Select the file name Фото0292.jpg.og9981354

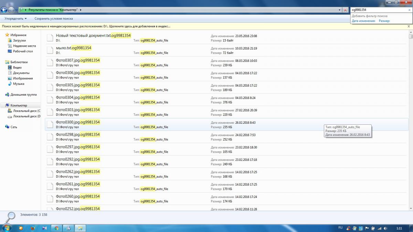78,159
